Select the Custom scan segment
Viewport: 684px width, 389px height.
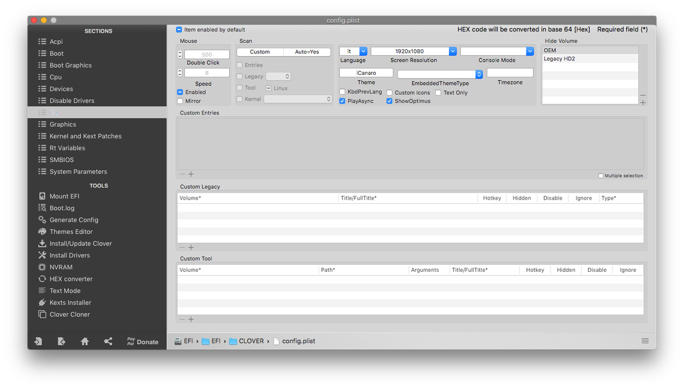point(260,52)
